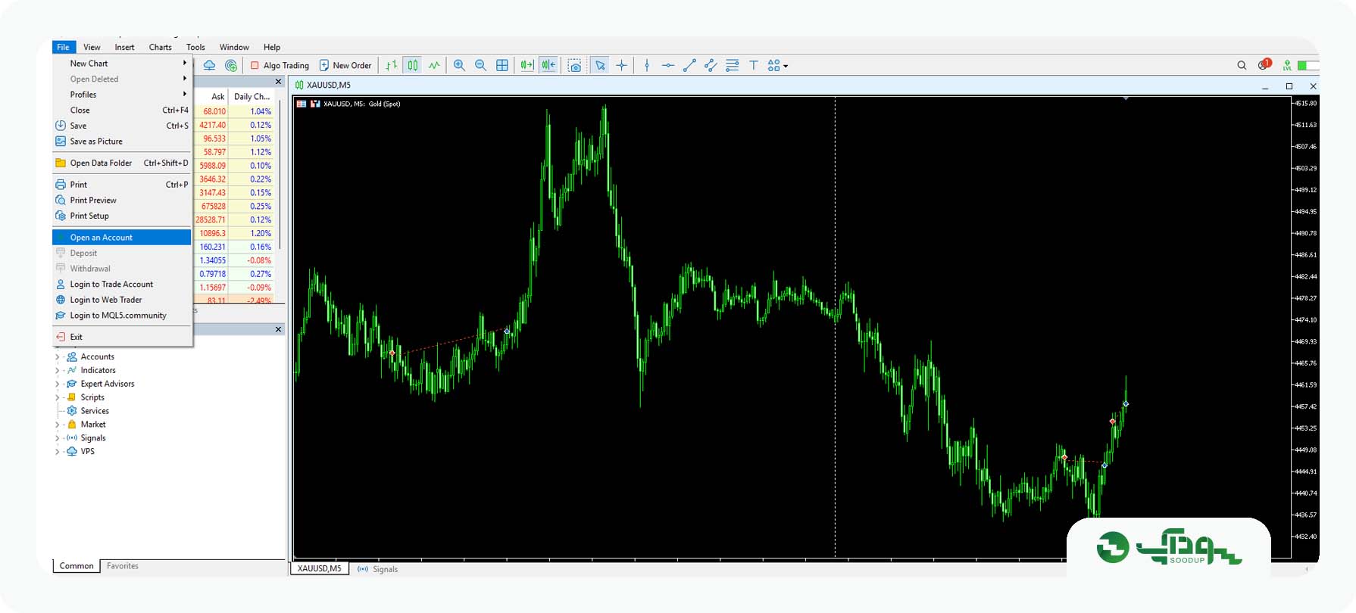Image resolution: width=1356 pixels, height=613 pixels.
Task: Select Market in Navigator tree
Action: point(93,425)
